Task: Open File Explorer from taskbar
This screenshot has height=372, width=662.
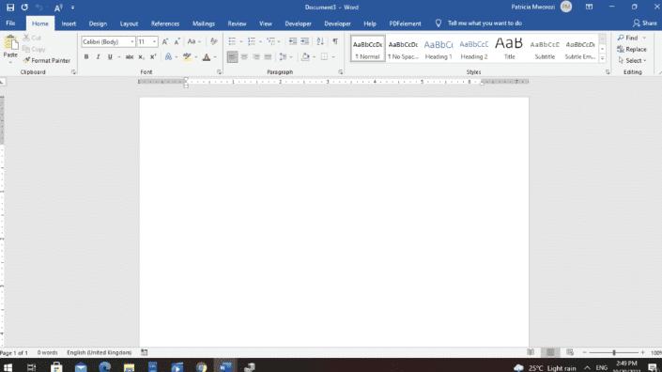Action: [129, 367]
